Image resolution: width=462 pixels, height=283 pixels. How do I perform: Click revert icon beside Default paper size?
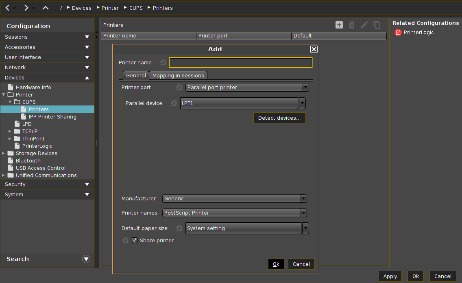click(179, 228)
